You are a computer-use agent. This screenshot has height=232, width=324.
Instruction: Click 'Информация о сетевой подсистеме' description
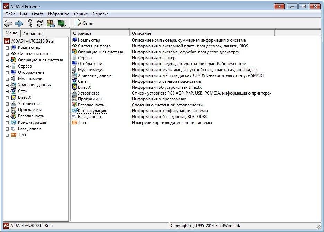pos(166,81)
